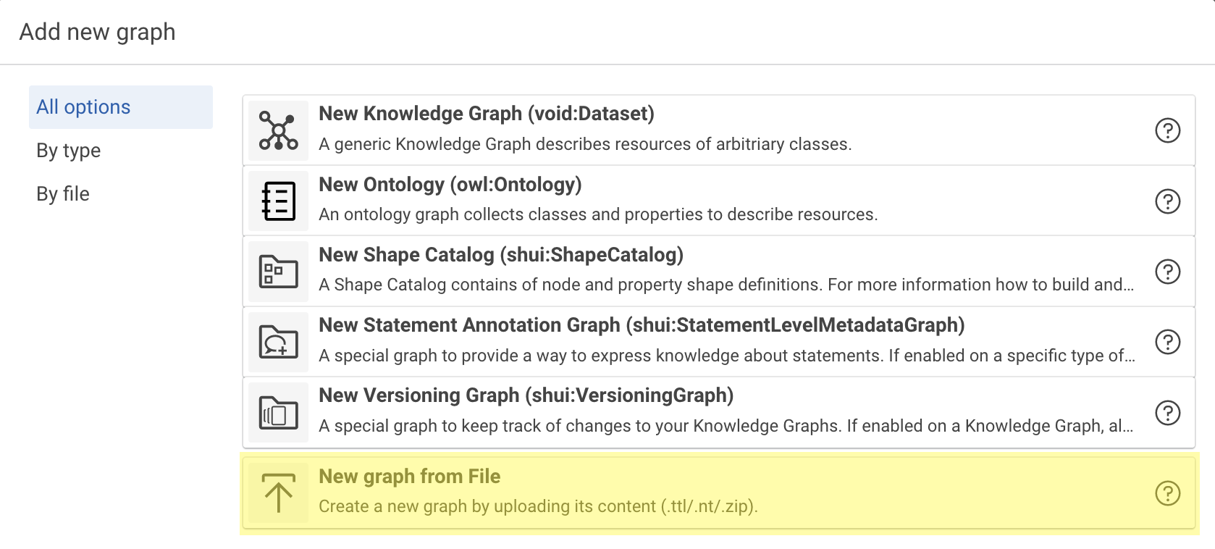
Task: Click the upload arrow icon beside New graph from File
Action: (278, 493)
